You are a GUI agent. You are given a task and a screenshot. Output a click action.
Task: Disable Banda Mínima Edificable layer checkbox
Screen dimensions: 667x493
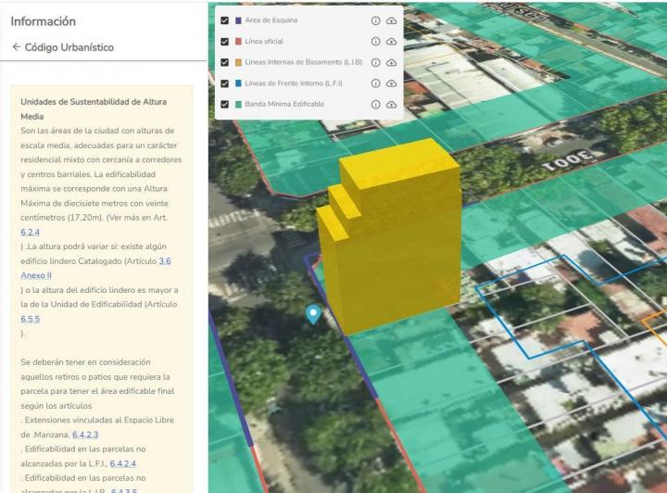(225, 104)
